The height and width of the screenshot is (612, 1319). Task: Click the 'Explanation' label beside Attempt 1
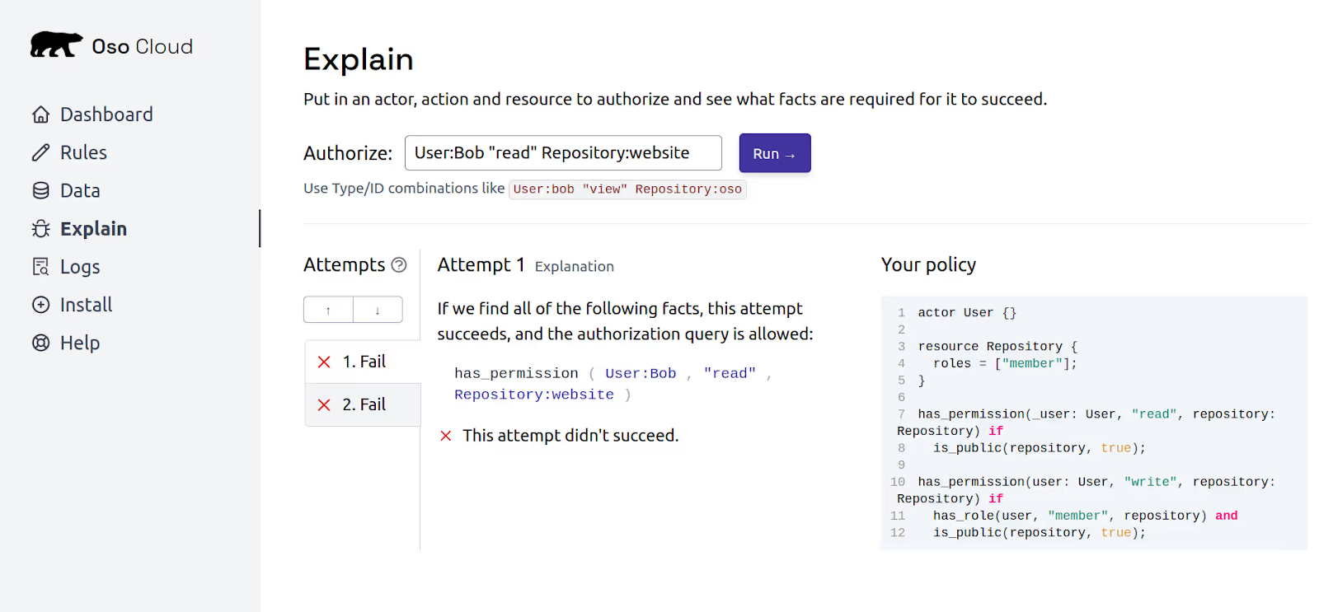[x=575, y=266]
